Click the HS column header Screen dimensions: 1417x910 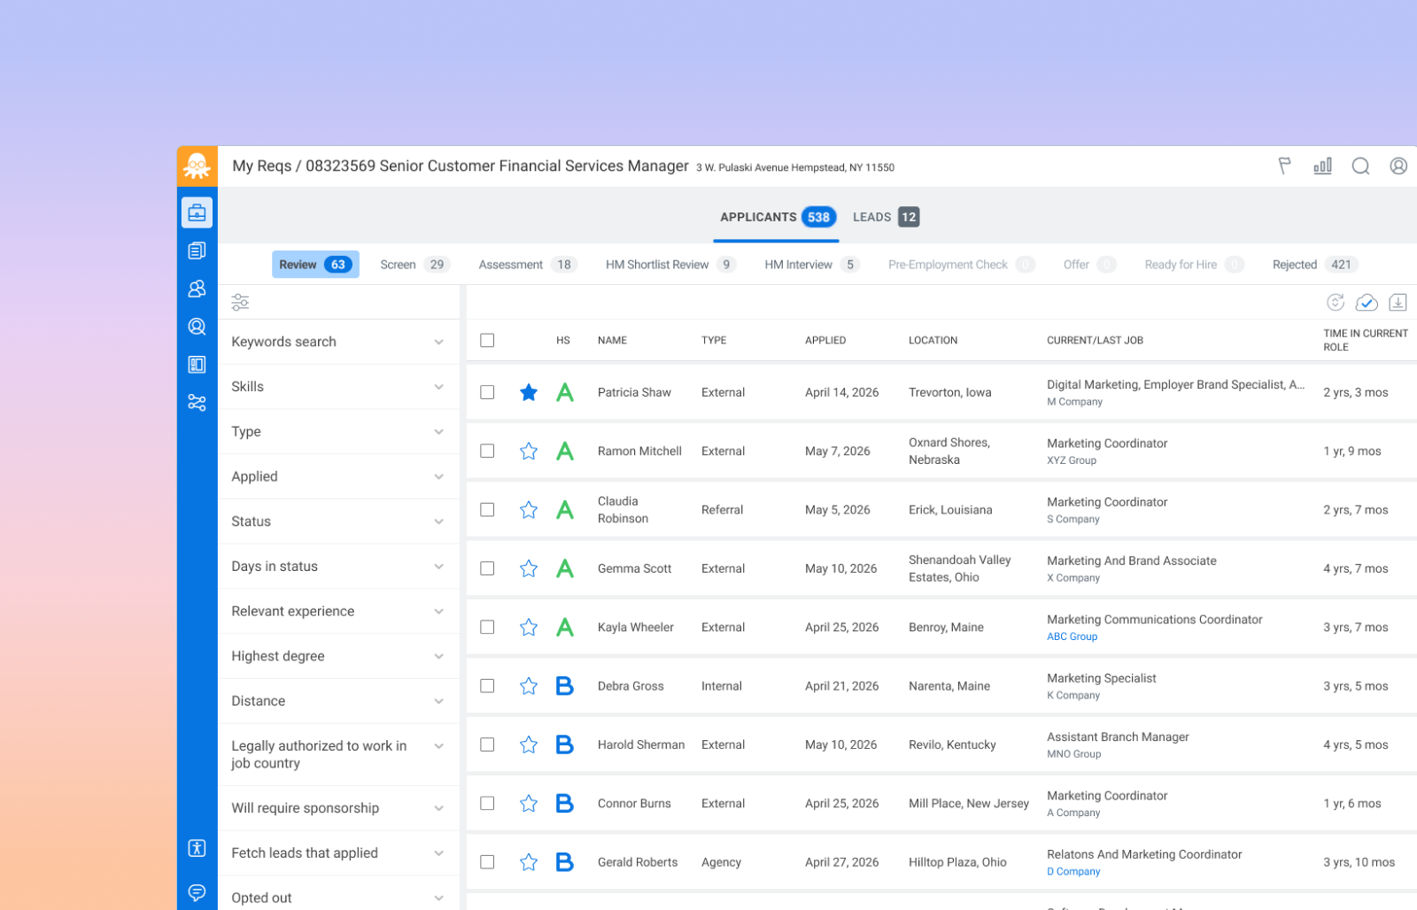563,340
